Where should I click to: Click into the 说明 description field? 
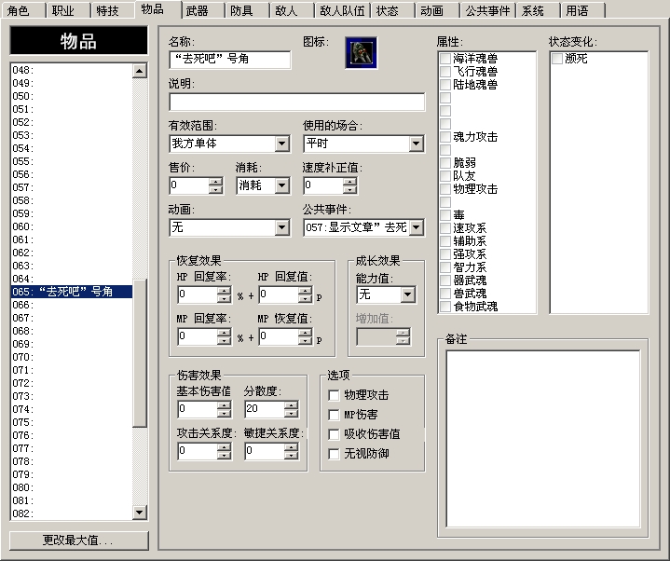pyautogui.click(x=297, y=103)
